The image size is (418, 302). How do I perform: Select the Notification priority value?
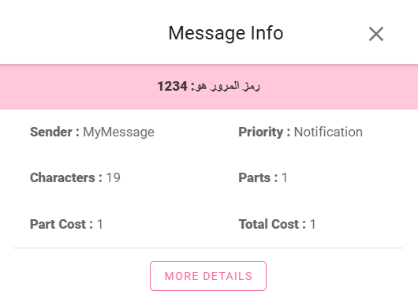pos(328,132)
